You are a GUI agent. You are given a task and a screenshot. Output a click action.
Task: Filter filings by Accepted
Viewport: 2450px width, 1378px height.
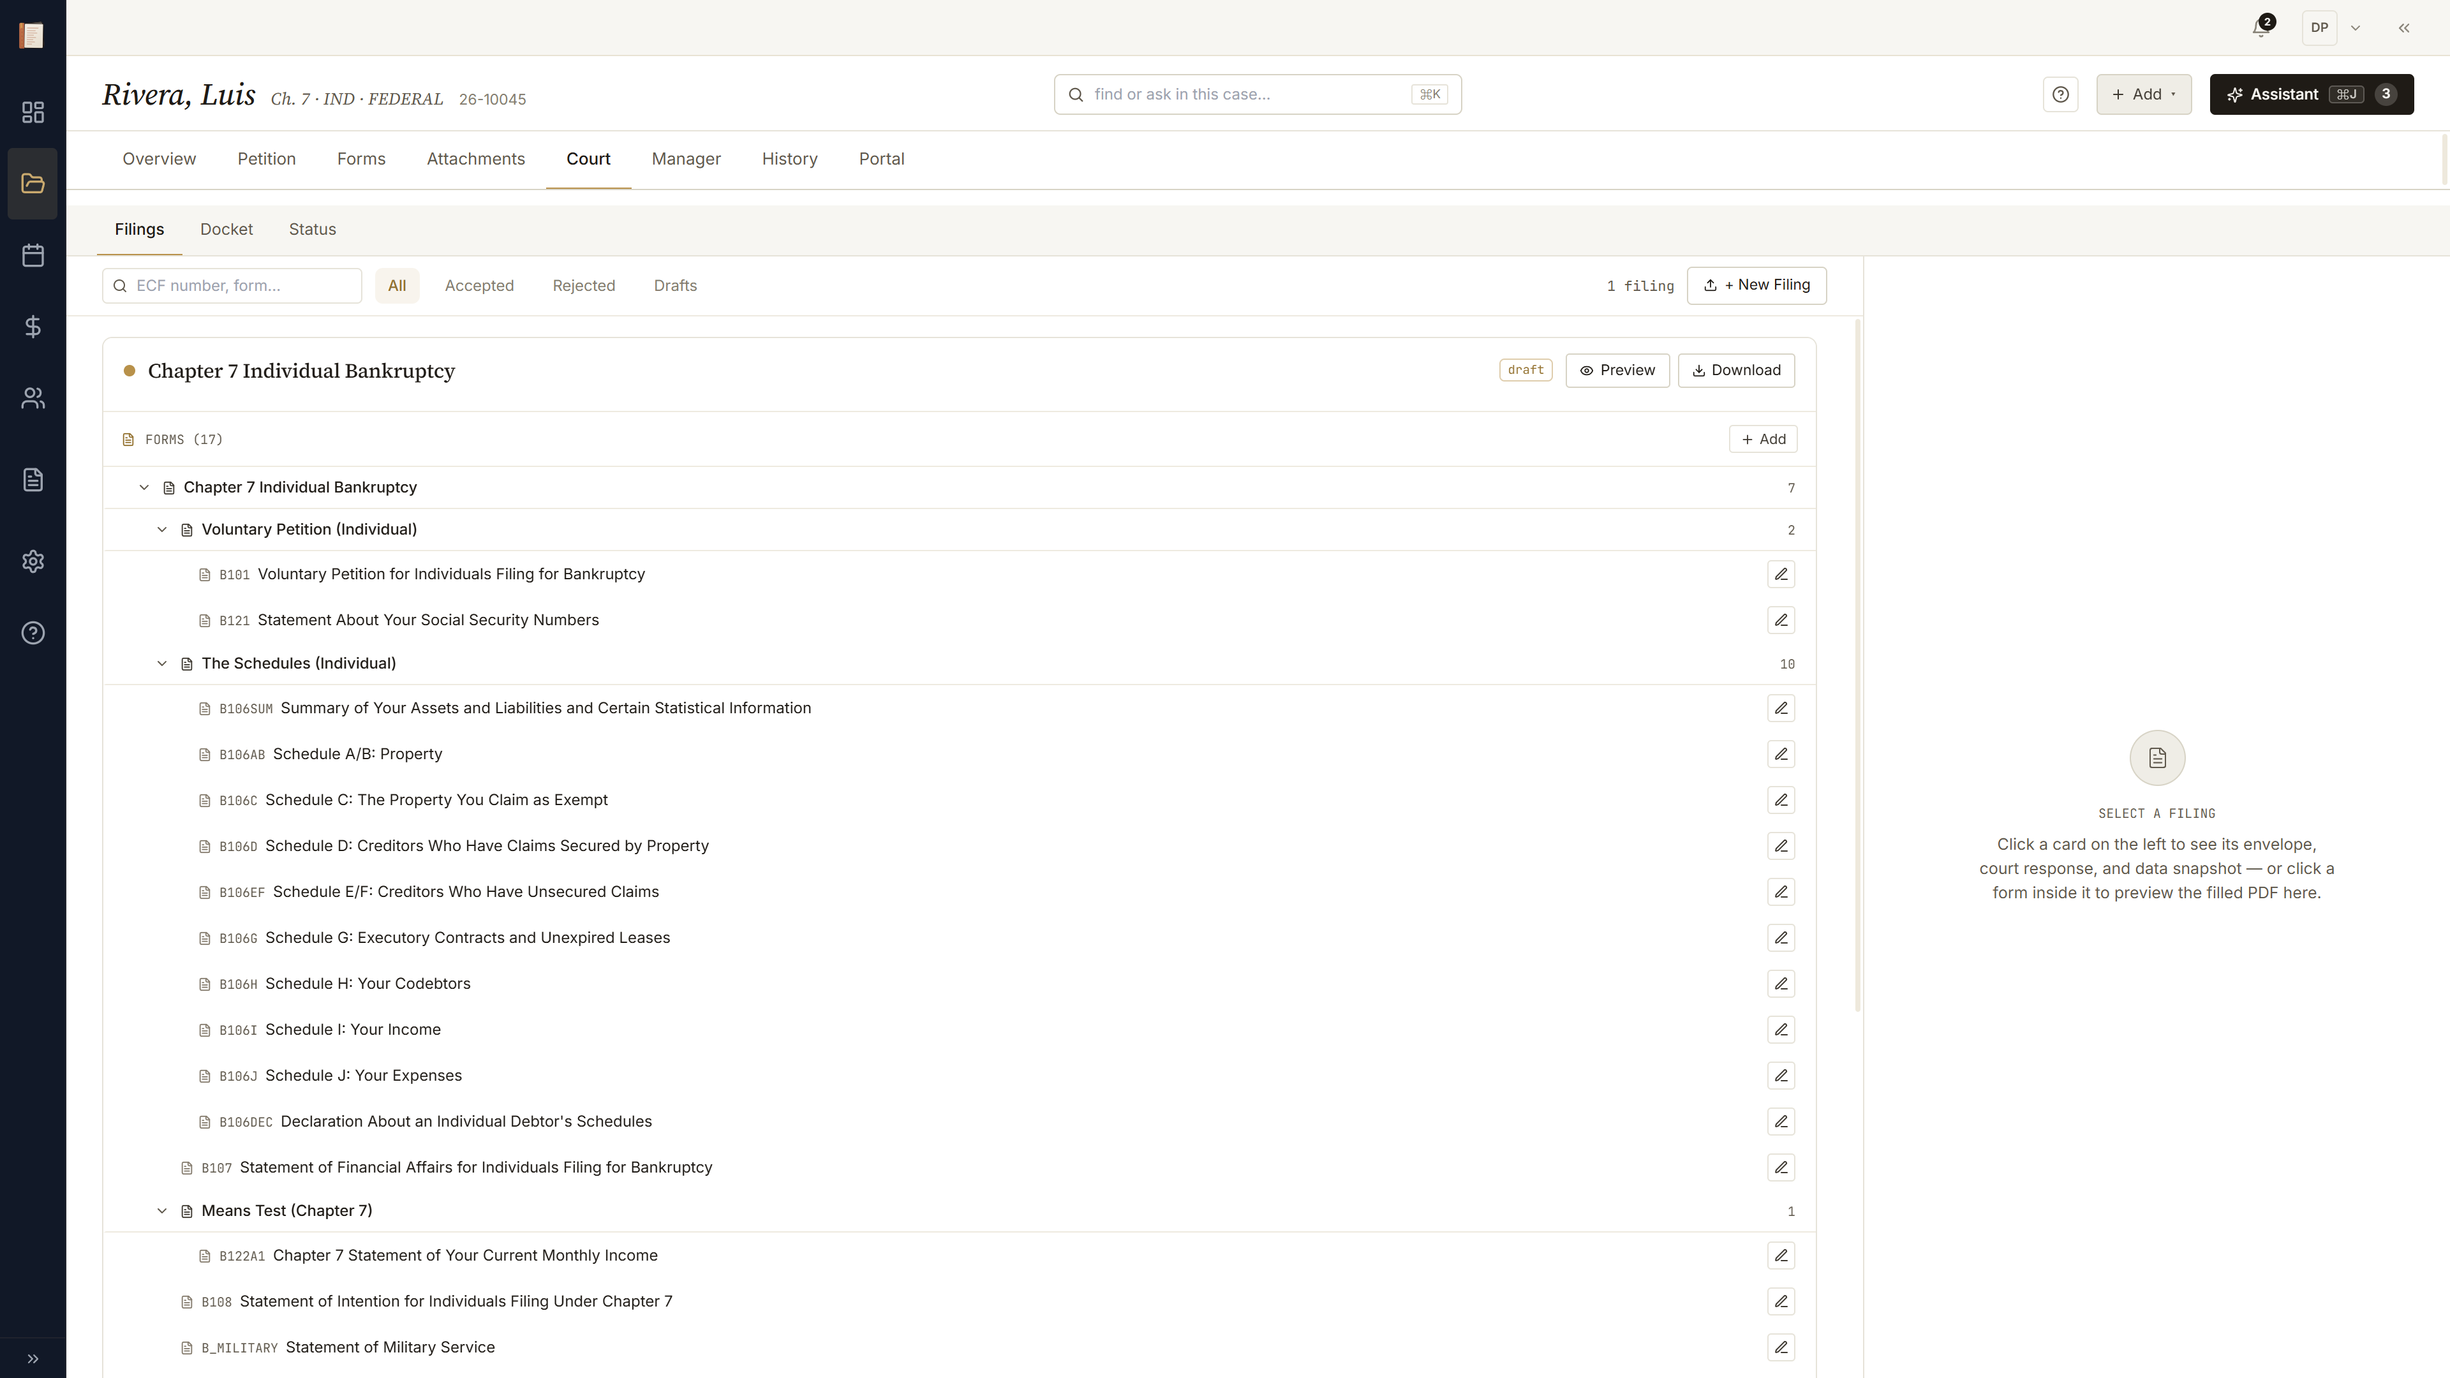point(479,285)
